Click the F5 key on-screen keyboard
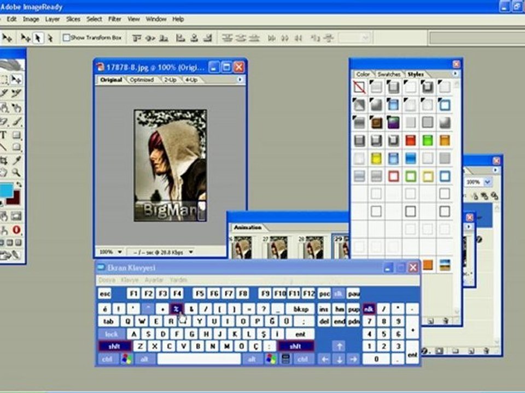Viewport: 525px width, 393px height. point(200,294)
